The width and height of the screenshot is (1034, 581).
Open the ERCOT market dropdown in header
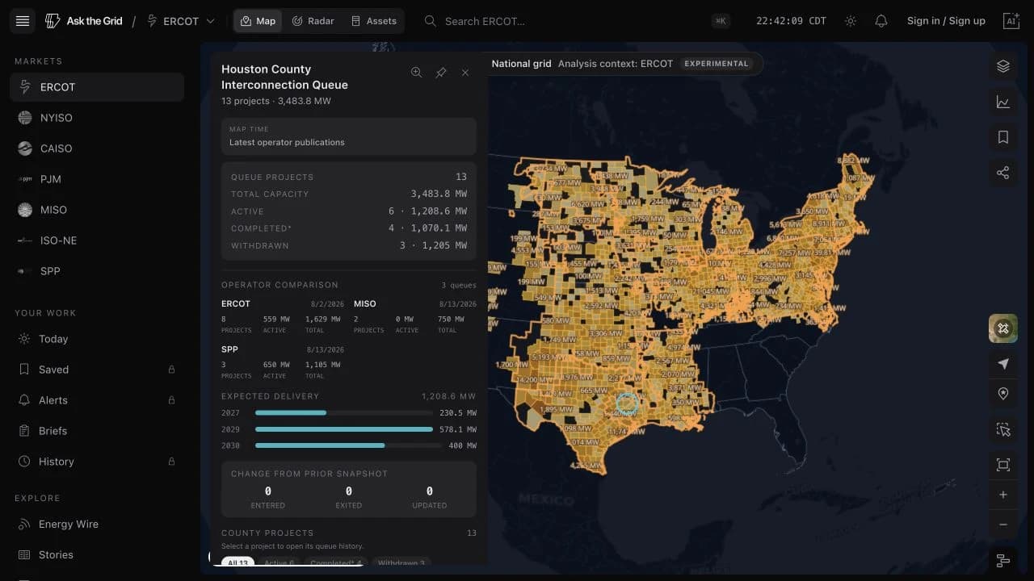pyautogui.click(x=181, y=21)
